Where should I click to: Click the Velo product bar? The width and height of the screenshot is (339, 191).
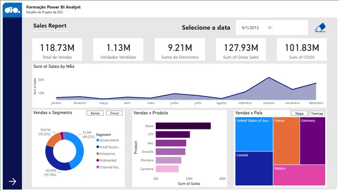click(171, 143)
